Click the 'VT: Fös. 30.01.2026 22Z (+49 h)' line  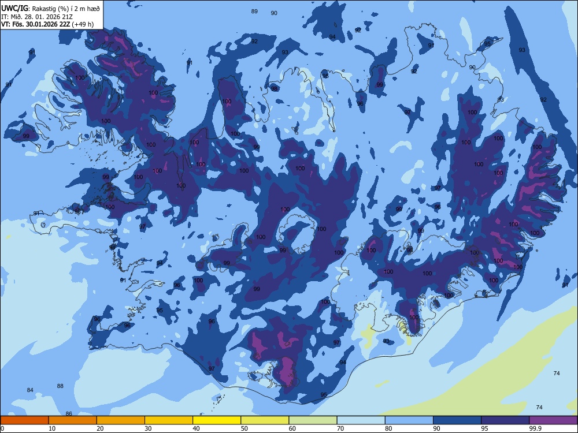[47, 24]
